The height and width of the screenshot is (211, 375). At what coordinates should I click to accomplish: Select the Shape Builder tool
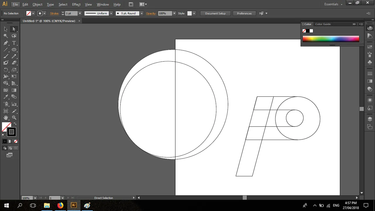tap(6, 83)
